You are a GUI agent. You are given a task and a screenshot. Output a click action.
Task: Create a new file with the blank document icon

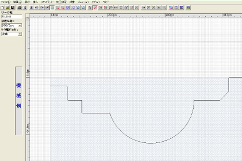click(x=2, y=8)
